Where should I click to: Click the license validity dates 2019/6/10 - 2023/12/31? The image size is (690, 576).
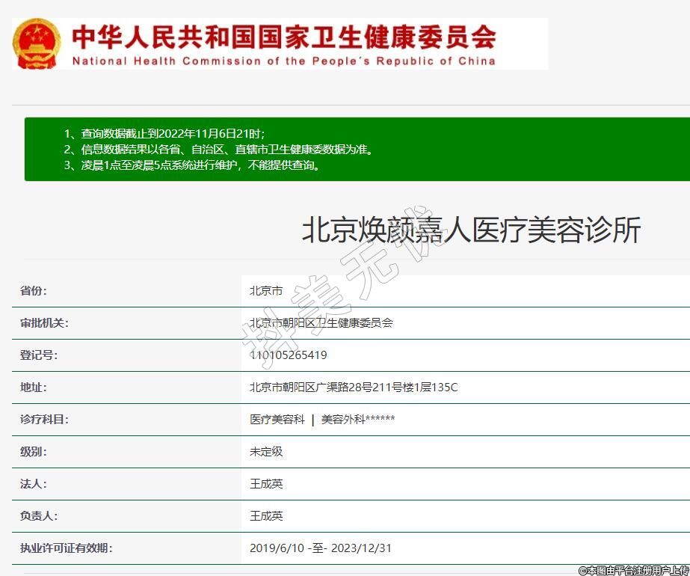point(321,548)
